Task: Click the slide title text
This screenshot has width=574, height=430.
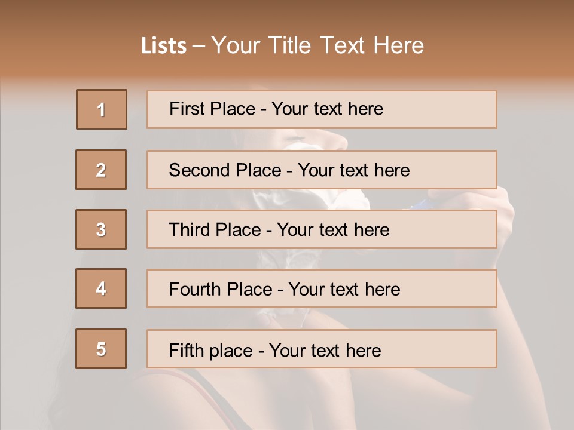Action: coord(282,45)
